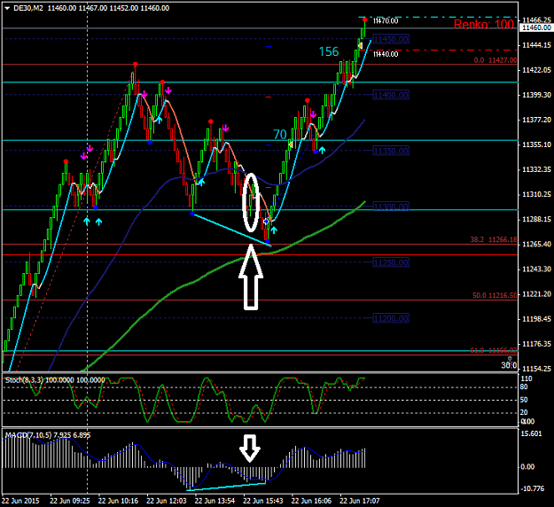Click the boxed 11300.00 round-level label

click(391, 207)
